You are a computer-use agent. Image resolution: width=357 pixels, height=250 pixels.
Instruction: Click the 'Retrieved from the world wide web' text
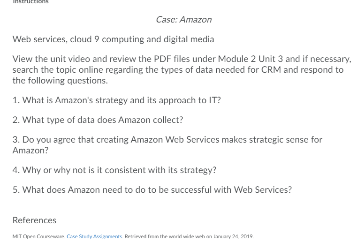tap(165, 236)
